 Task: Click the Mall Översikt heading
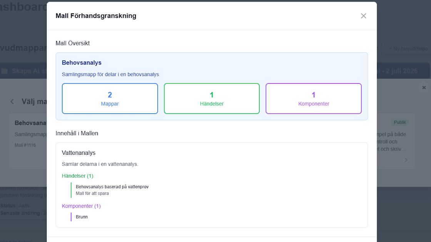click(73, 43)
